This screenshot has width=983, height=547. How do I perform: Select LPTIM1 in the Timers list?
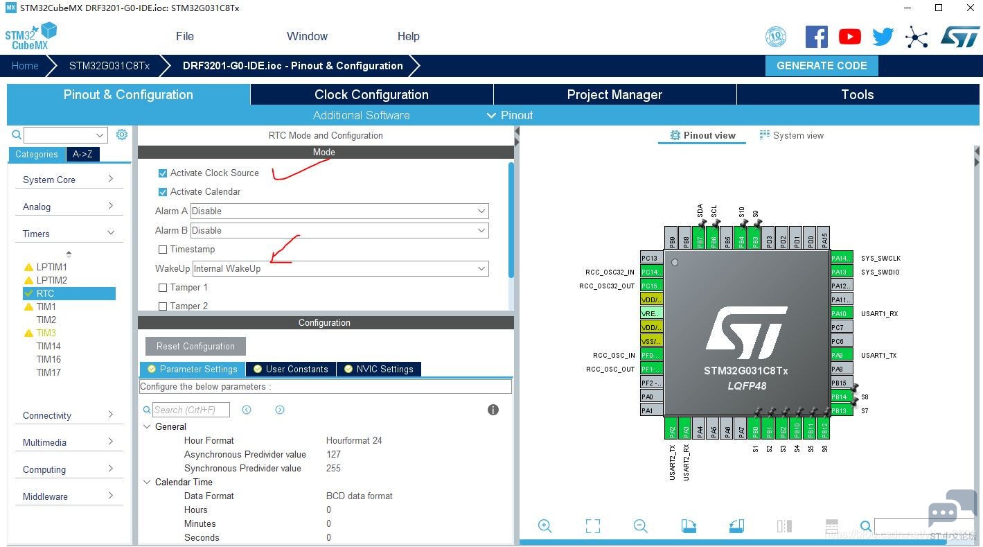pos(51,267)
